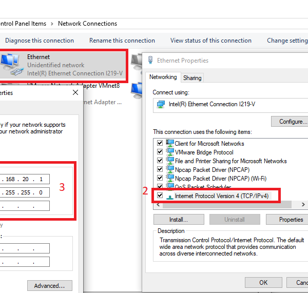Viewport: 308px width, 293px height.
Task: Click Diagnose this connection in toolbar
Action: tap(40, 41)
